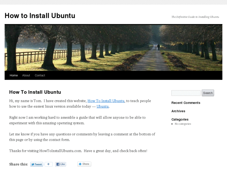Image resolution: width=227 pixels, height=170 pixels.
Task: Open the How To Install Ubuntu inline link
Action: [x=106, y=101]
